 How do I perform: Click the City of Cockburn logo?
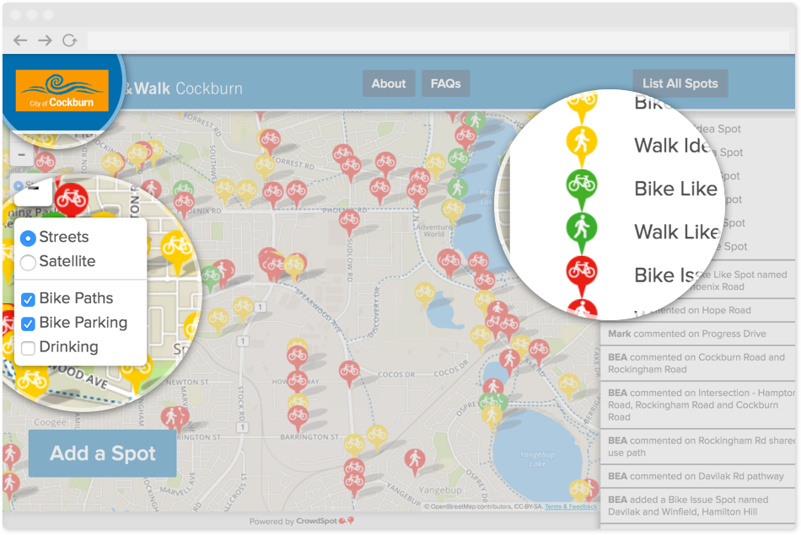tap(62, 90)
